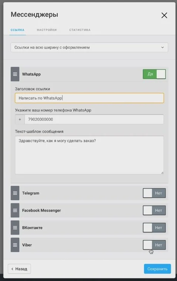This screenshot has height=281, width=177.
Task: Click the WhatsApp drag handle icon
Action: pyautogui.click(x=15, y=74)
